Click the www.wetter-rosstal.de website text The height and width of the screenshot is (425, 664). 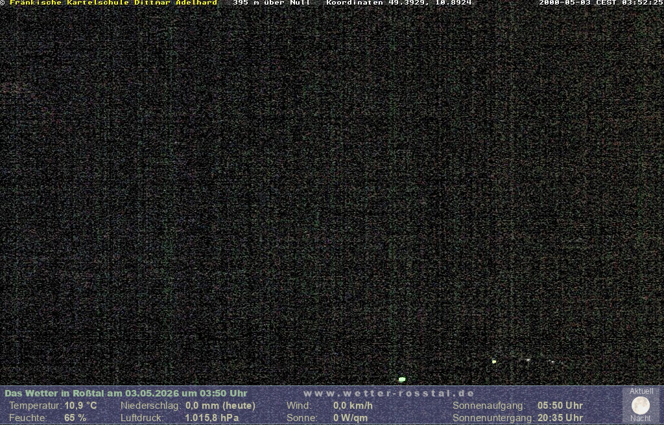point(389,393)
